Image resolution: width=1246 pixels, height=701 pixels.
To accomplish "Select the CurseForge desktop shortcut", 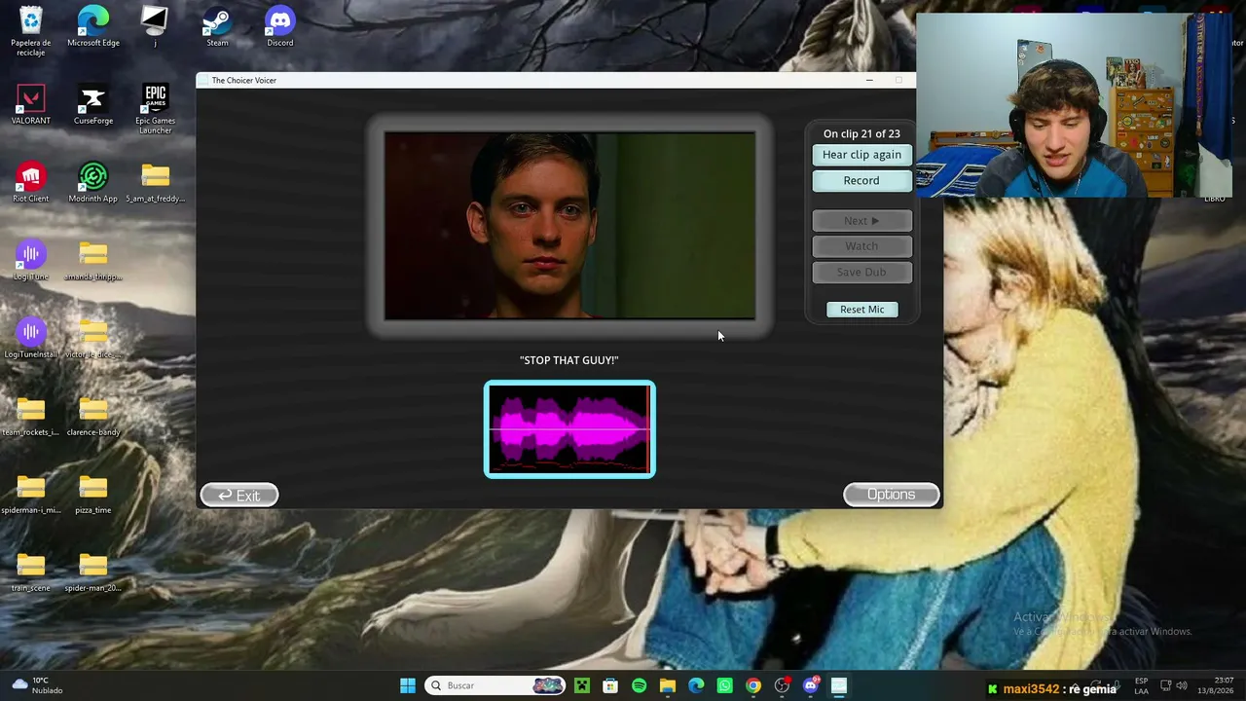I will point(93,104).
